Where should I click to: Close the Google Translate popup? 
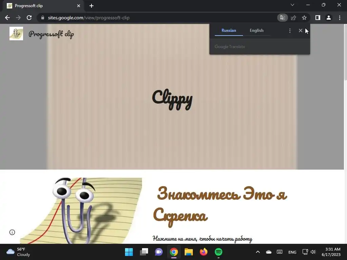[x=300, y=30]
